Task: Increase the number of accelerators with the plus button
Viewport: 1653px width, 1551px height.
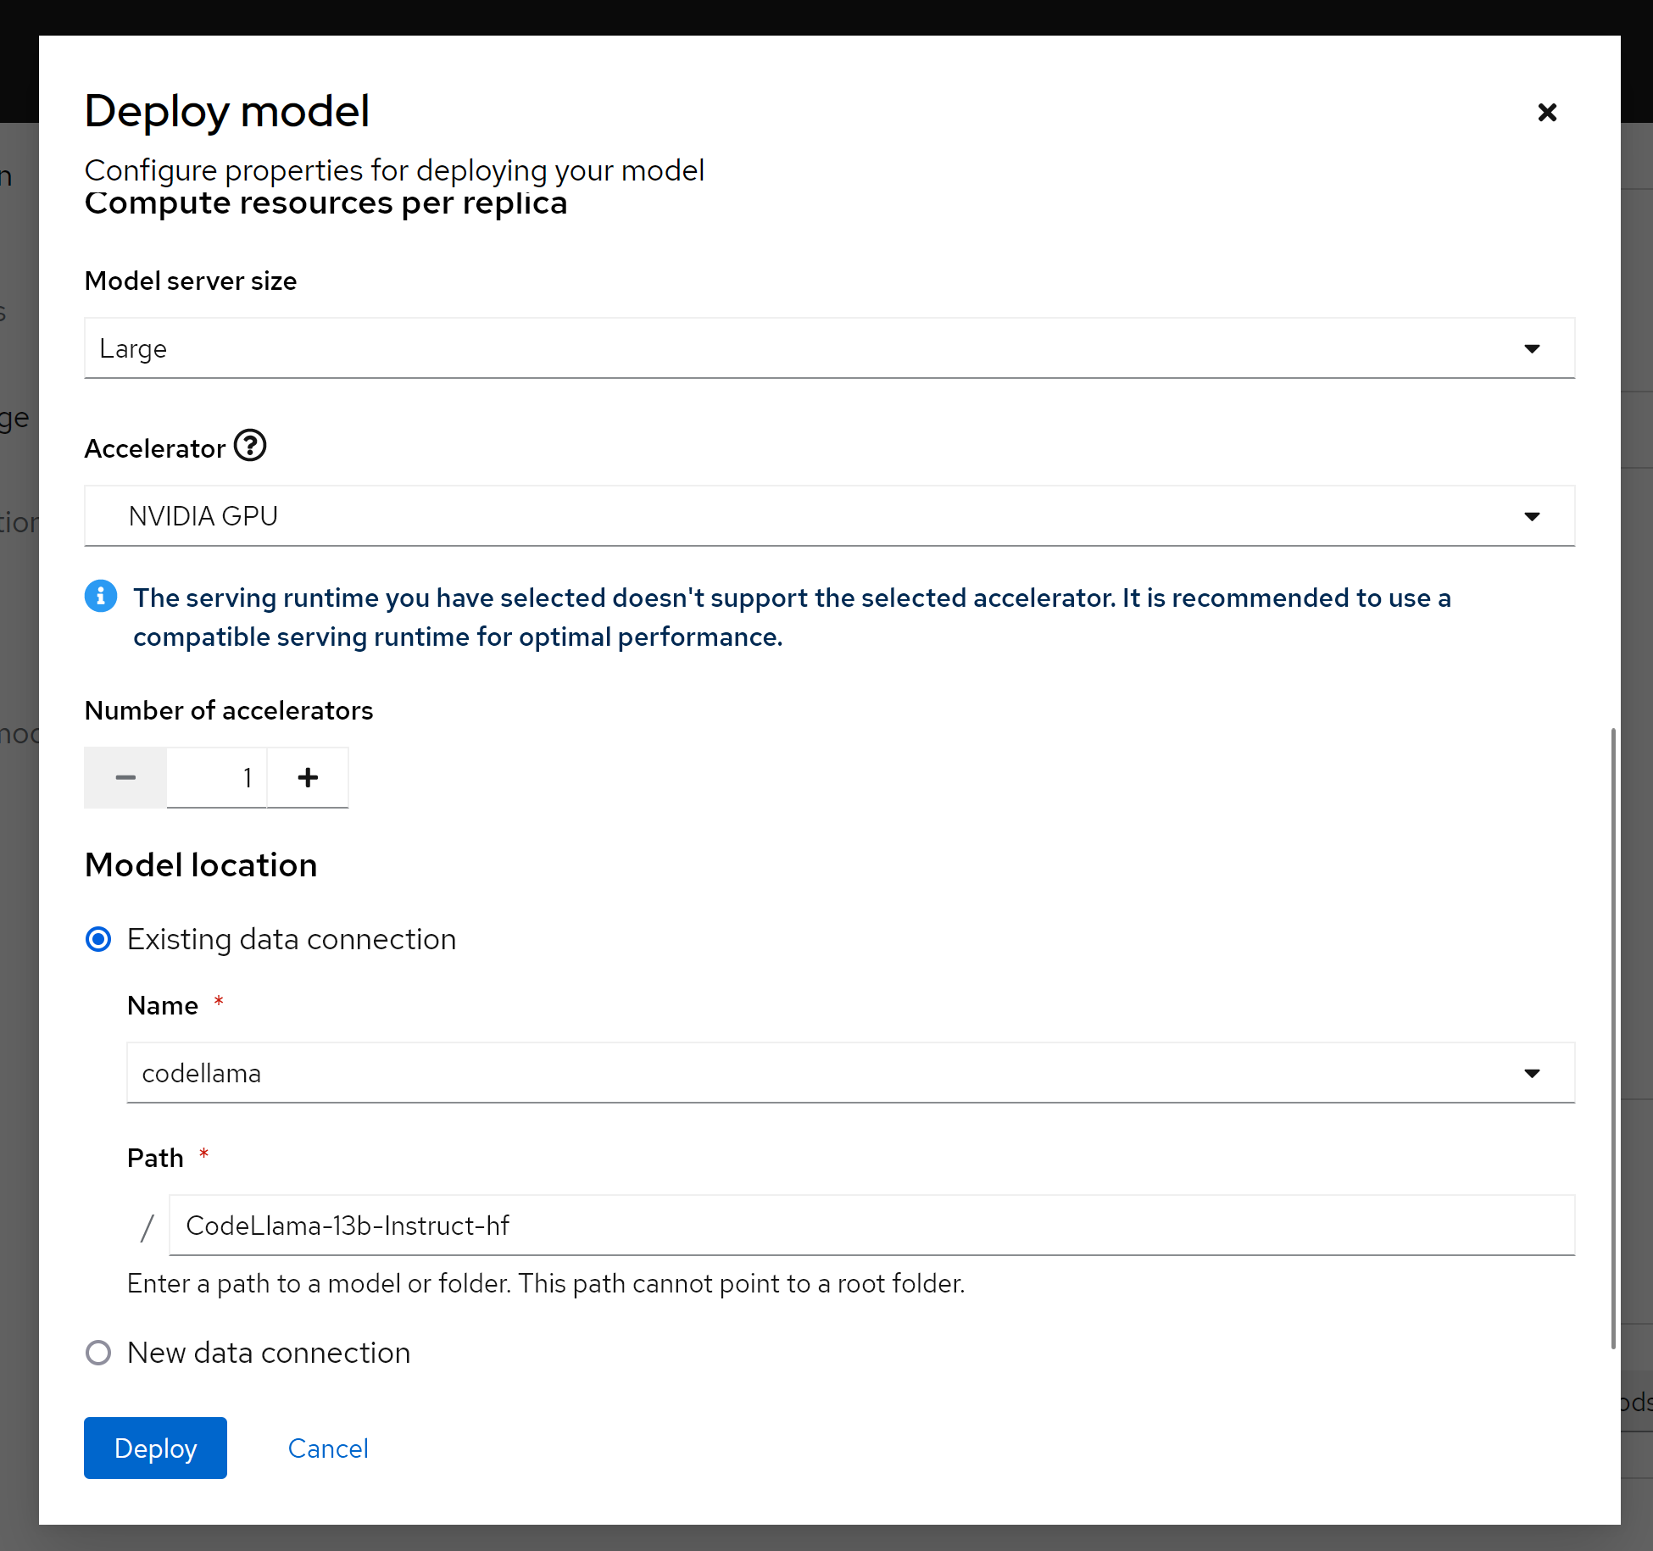Action: 308,777
